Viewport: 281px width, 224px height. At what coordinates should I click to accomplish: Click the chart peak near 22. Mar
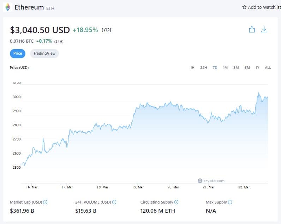pyautogui.click(x=259, y=92)
